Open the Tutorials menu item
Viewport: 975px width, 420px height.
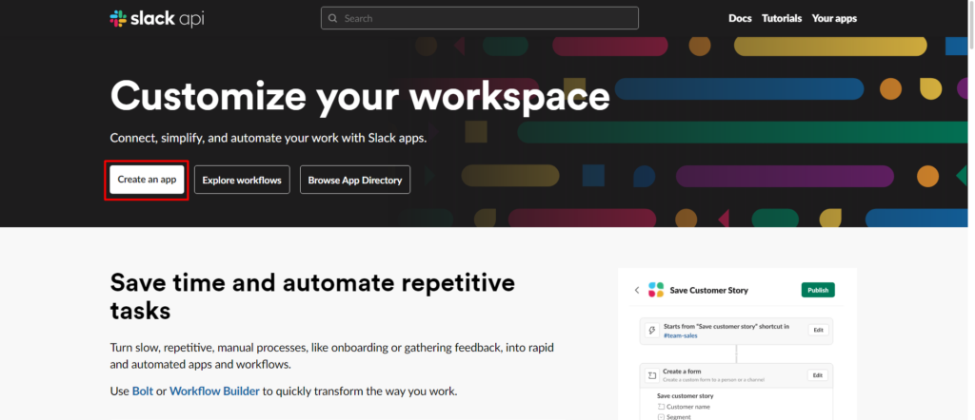[782, 19]
